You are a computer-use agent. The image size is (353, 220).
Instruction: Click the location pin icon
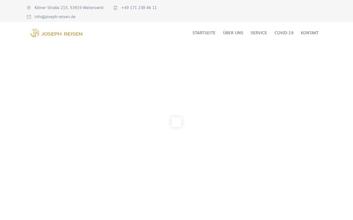click(x=28, y=8)
